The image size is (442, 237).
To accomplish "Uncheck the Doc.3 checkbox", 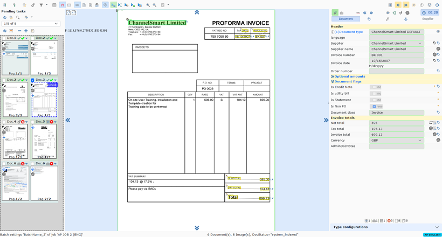I will pyautogui.click(x=33, y=80).
